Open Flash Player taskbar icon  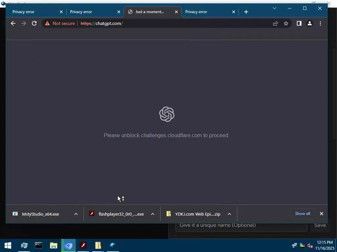[x=83, y=245]
